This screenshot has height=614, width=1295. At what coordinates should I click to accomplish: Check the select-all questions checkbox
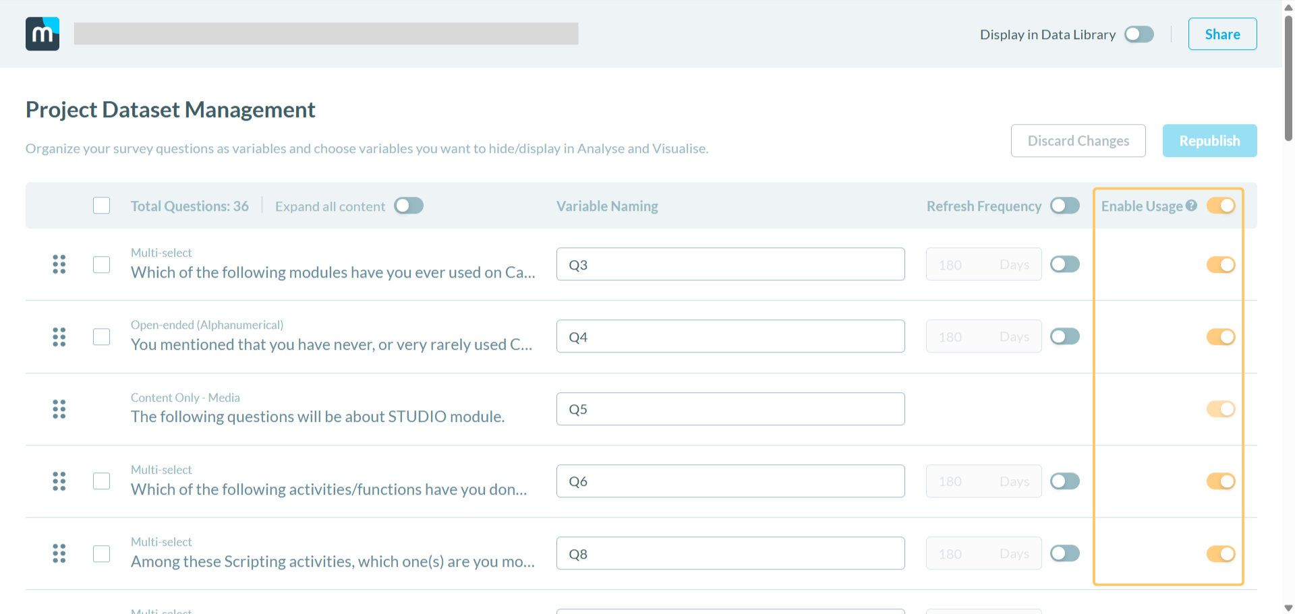click(102, 206)
